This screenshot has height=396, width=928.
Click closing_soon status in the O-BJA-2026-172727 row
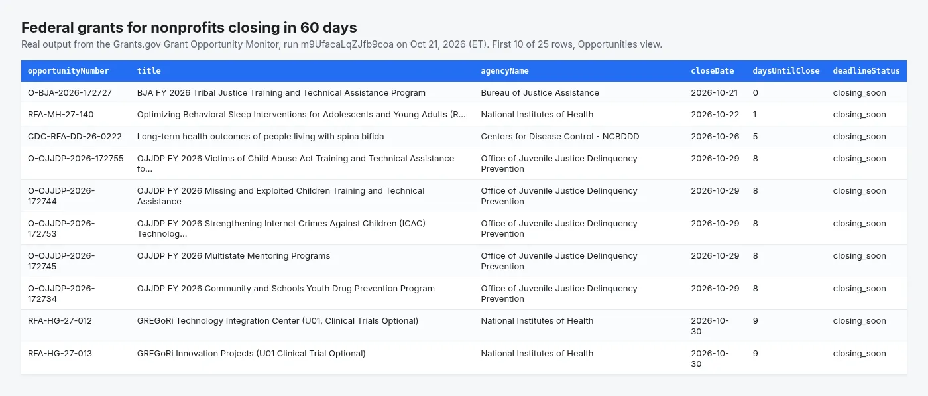859,93
